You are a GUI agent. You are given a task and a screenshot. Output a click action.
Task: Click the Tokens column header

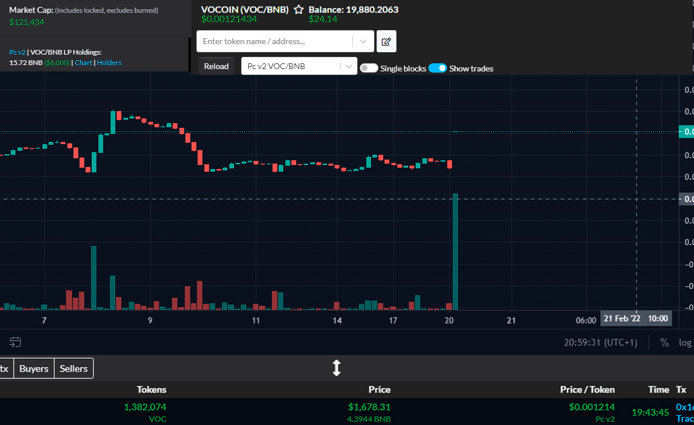151,390
